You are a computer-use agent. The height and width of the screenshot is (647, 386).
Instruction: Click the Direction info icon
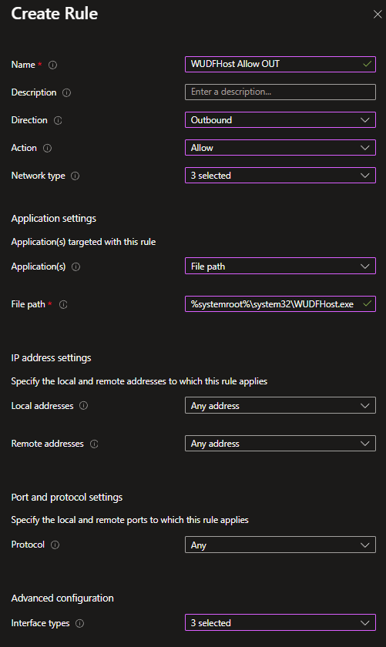coord(58,120)
